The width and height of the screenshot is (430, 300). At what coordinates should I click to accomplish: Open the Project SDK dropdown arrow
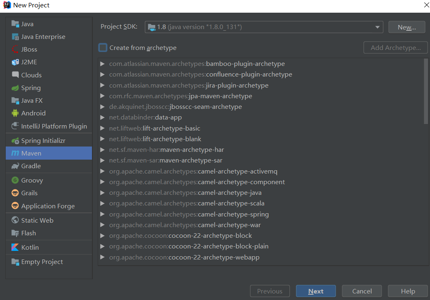377,27
